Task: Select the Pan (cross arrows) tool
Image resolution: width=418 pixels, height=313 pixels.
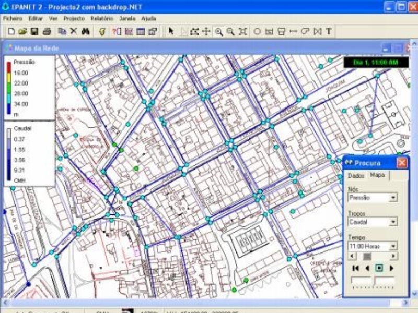Action: 206,31
